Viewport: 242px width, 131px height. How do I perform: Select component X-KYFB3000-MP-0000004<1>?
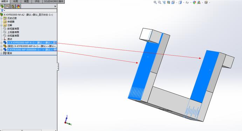[32, 50]
